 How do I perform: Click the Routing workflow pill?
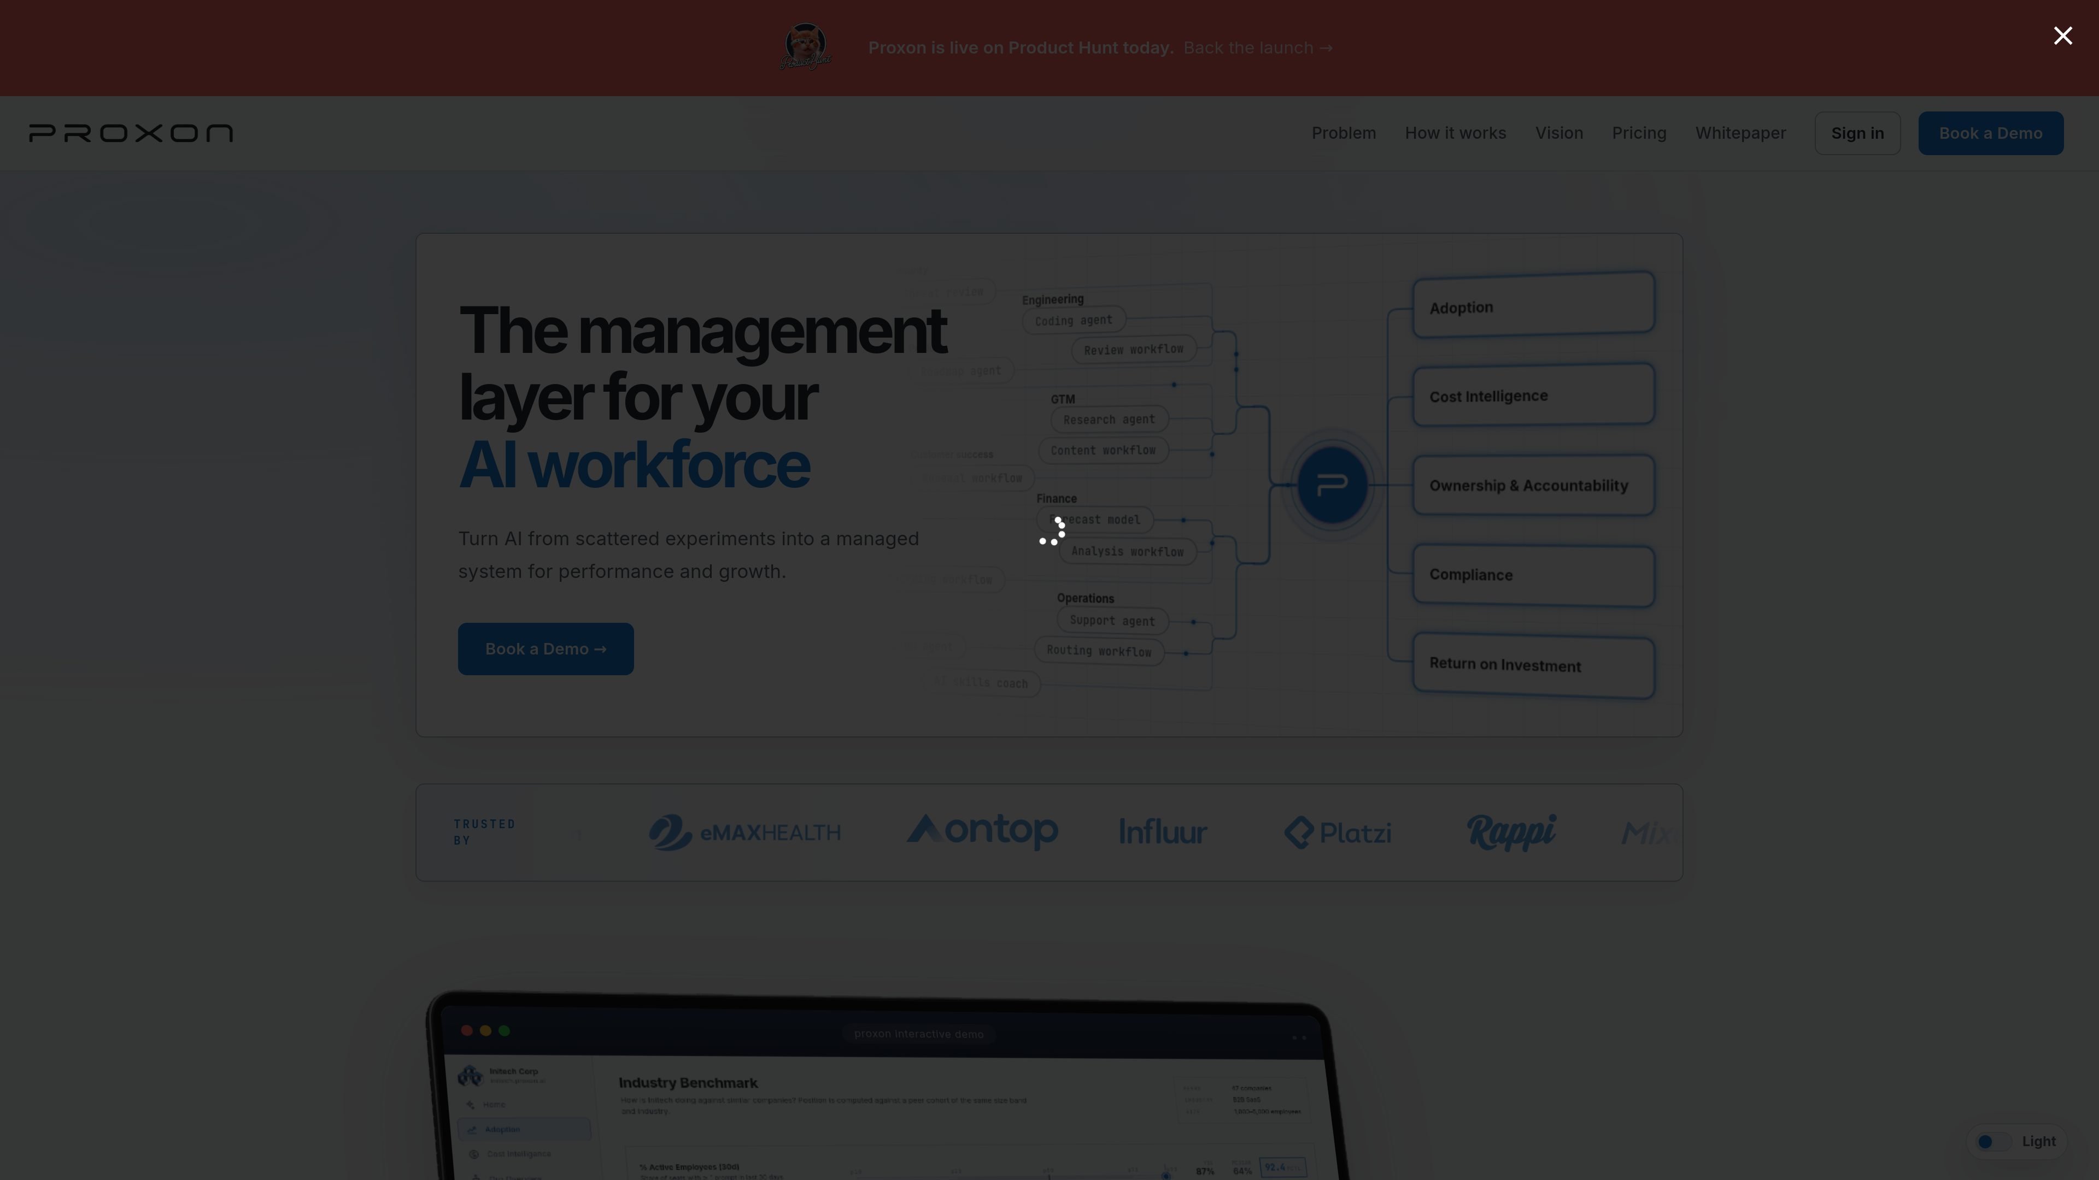click(1098, 651)
